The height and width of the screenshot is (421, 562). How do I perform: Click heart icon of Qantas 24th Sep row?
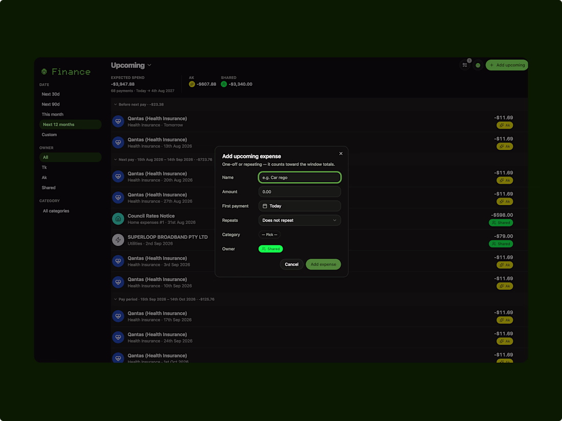[118, 337]
